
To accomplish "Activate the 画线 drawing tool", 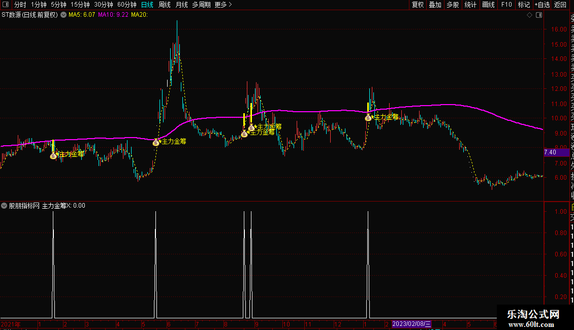I will pyautogui.click(x=488, y=5).
